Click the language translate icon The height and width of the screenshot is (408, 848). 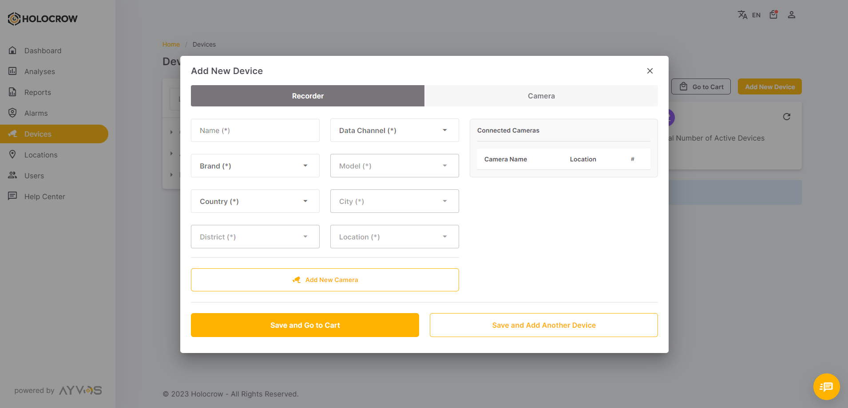[742, 15]
